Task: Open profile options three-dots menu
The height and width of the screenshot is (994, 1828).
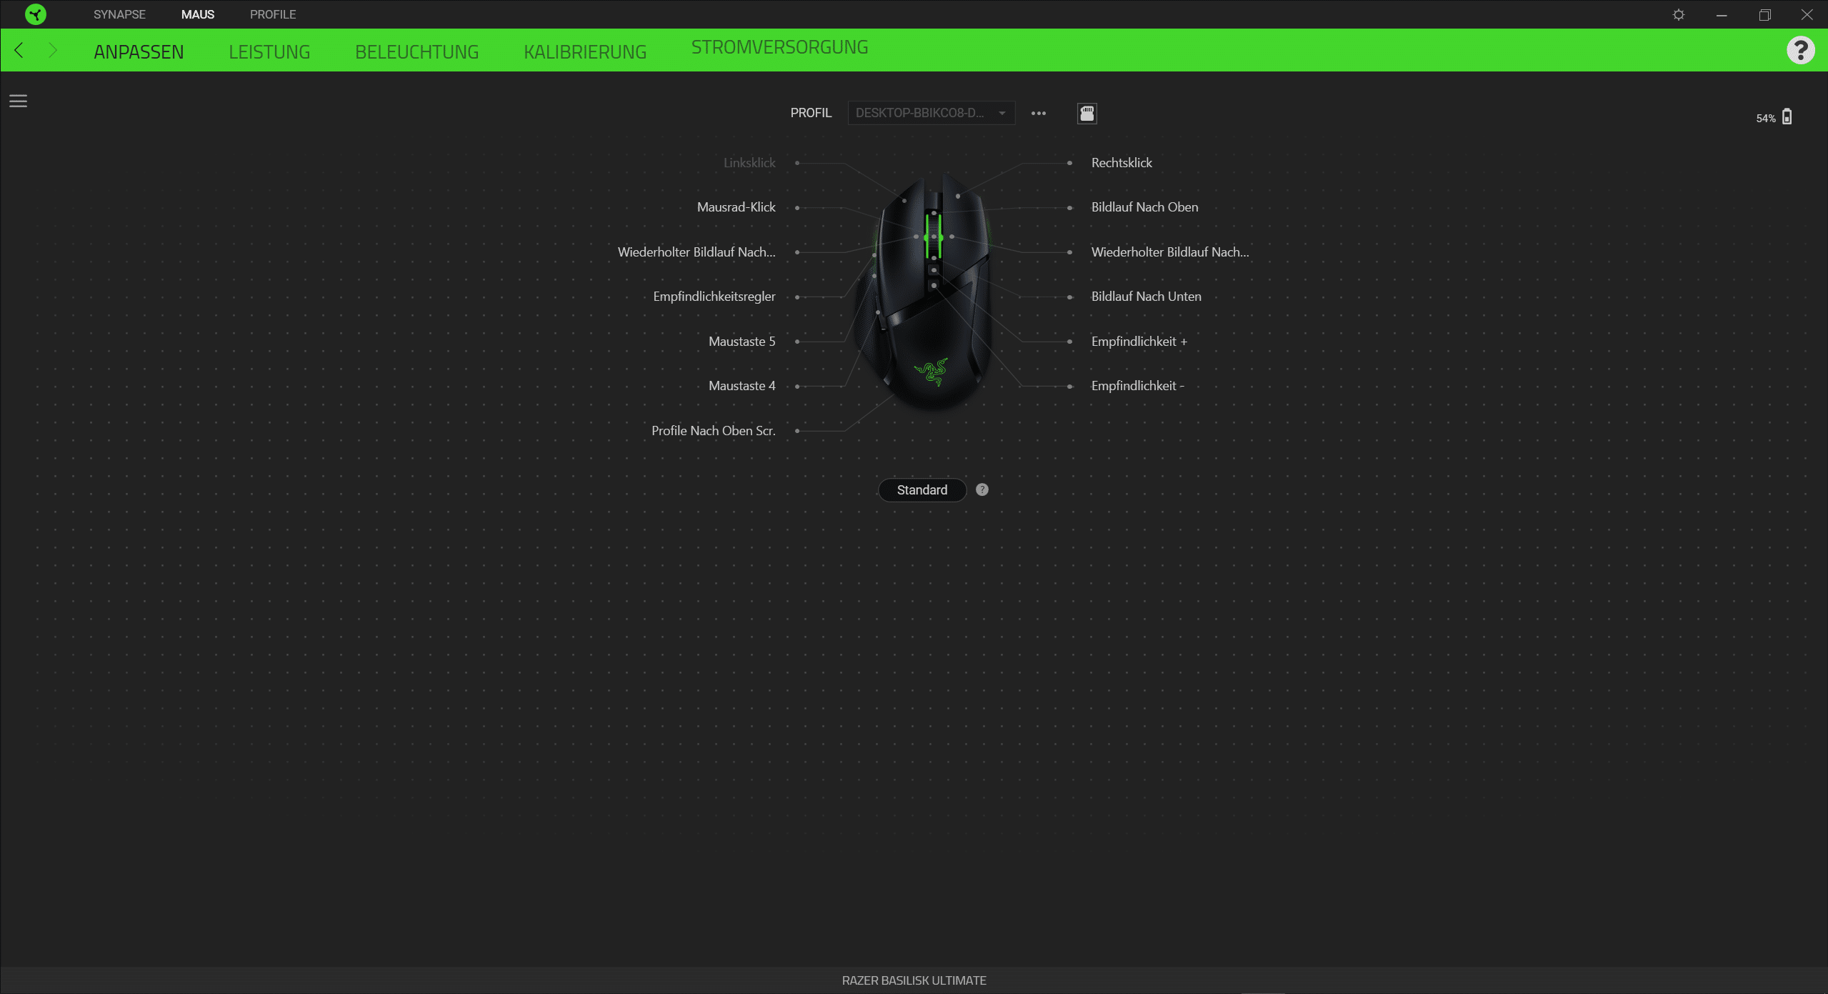Action: [1038, 113]
